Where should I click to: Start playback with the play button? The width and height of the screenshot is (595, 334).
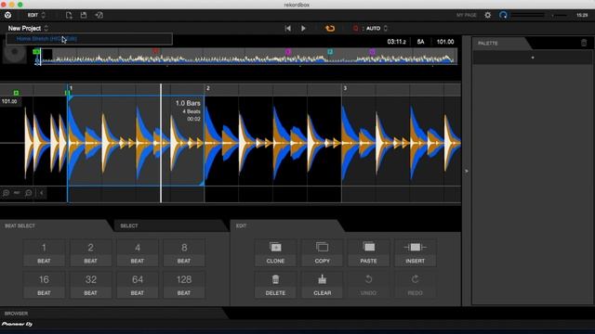click(303, 28)
